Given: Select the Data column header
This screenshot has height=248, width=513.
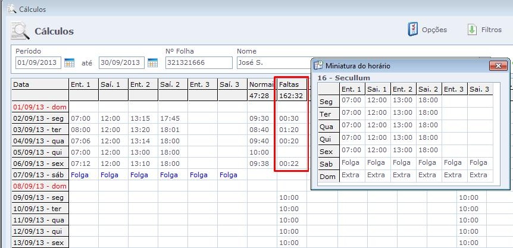Looking at the screenshot, I should [39, 84].
